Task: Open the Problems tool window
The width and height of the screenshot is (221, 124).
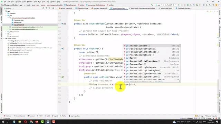Action: (8, 116)
